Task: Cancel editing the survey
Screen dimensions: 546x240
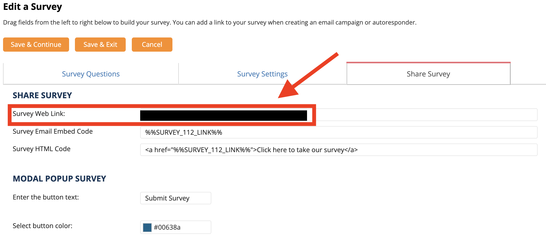Action: (152, 45)
